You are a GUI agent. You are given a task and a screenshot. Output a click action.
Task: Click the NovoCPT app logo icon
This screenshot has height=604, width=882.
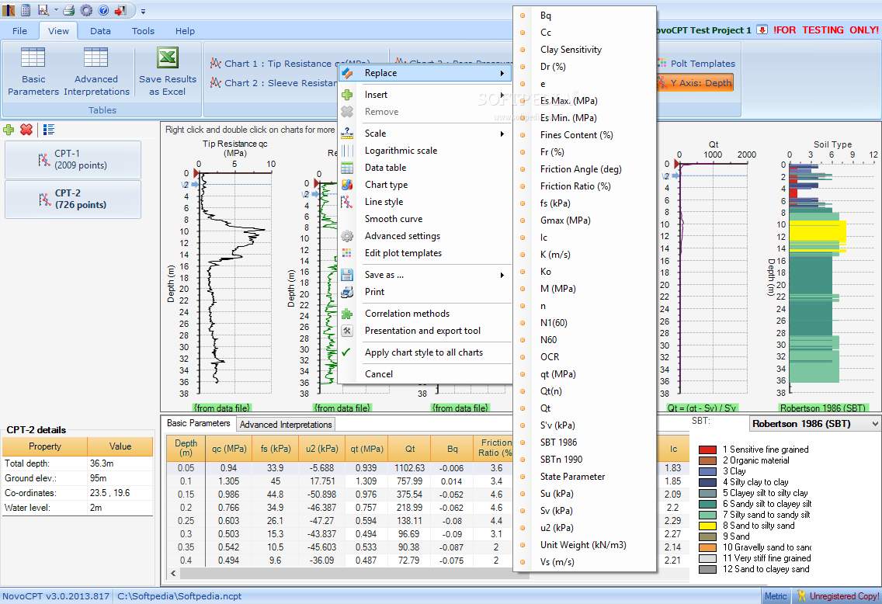8,9
